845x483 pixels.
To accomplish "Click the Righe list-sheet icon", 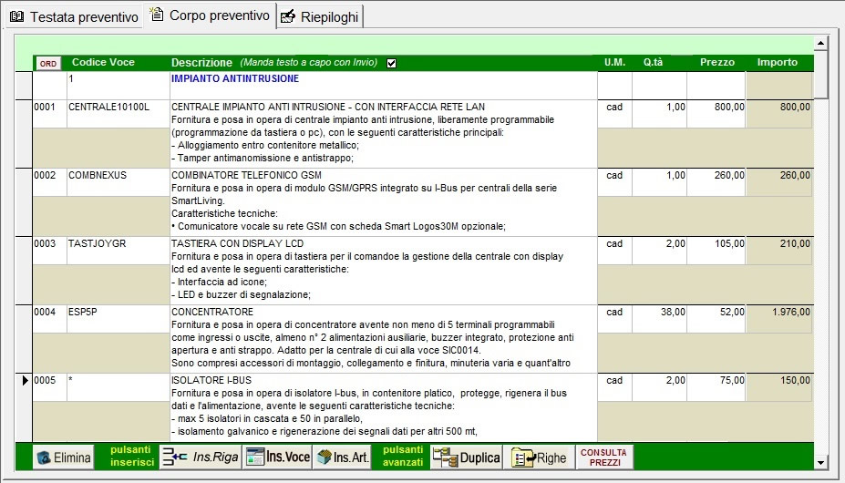I will click(x=523, y=457).
